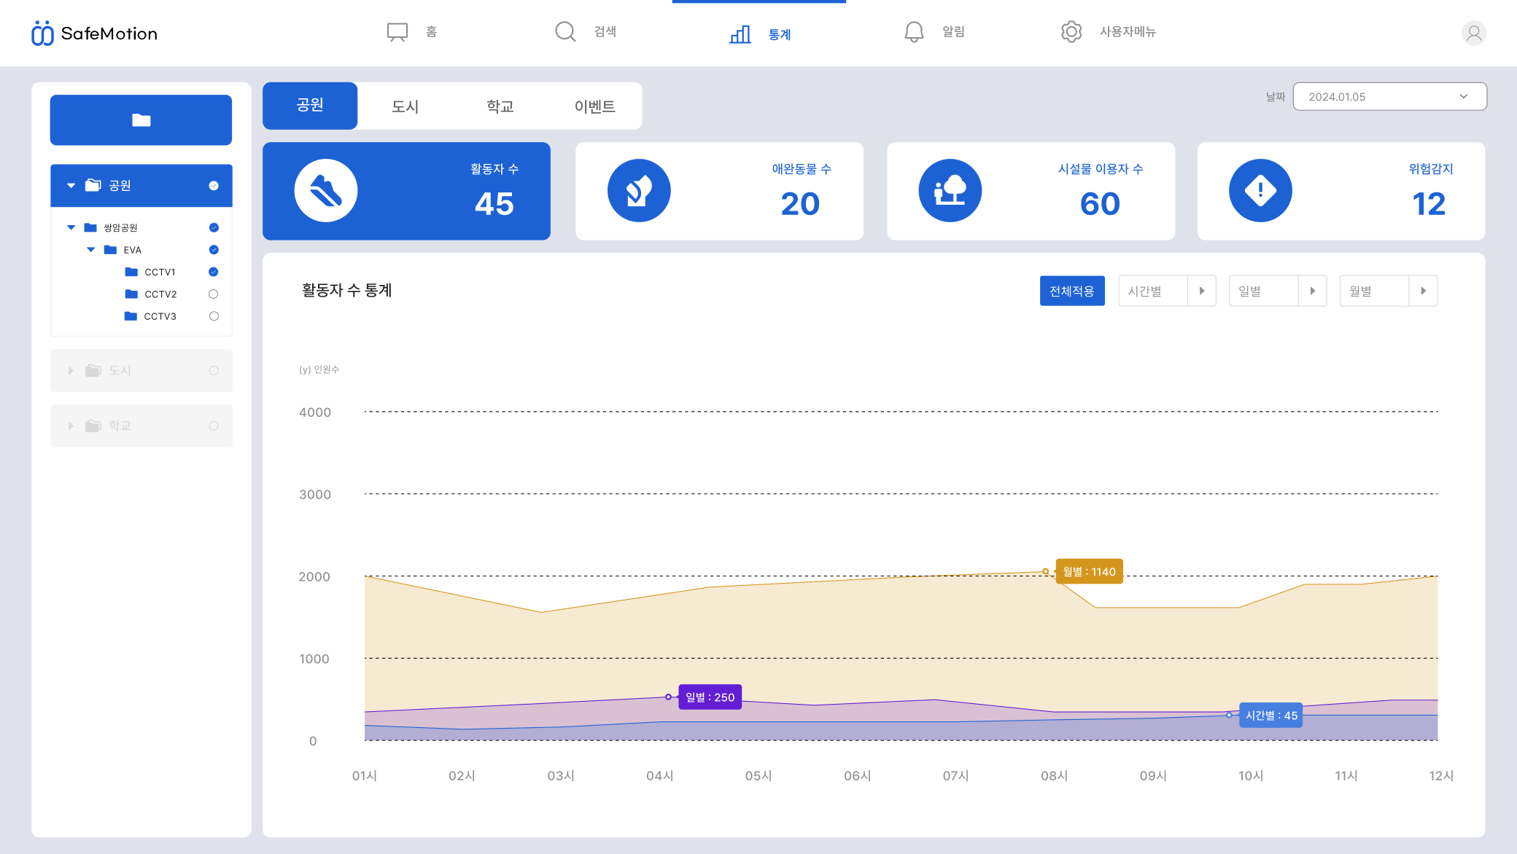
Task: Click the EVA folder icon
Action: click(110, 250)
